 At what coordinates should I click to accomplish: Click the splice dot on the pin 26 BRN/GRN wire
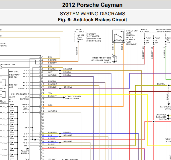60,134
